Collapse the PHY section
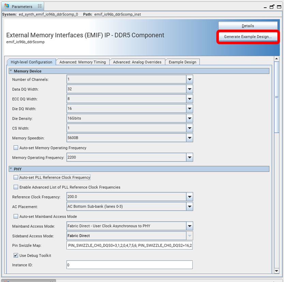This screenshot has height=282, width=284. click(11, 169)
